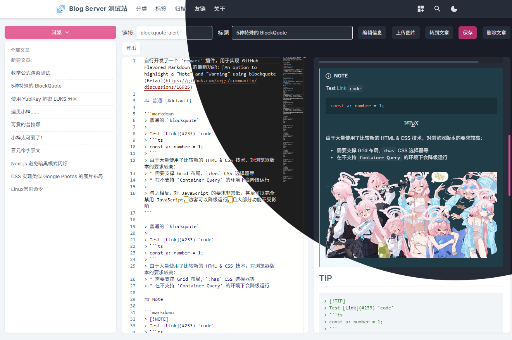Click line number 19 in editor gutter

[133, 227]
